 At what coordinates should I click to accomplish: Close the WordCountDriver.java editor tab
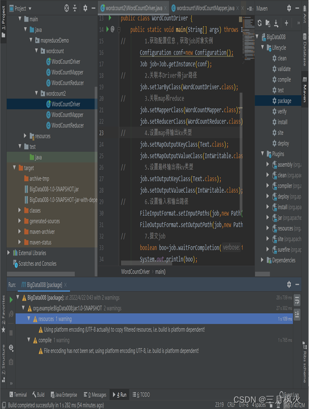(166, 8)
